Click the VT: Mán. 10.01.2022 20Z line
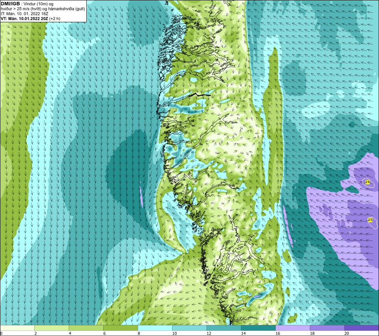Screen dimensions: 379x336 pos(30,19)
